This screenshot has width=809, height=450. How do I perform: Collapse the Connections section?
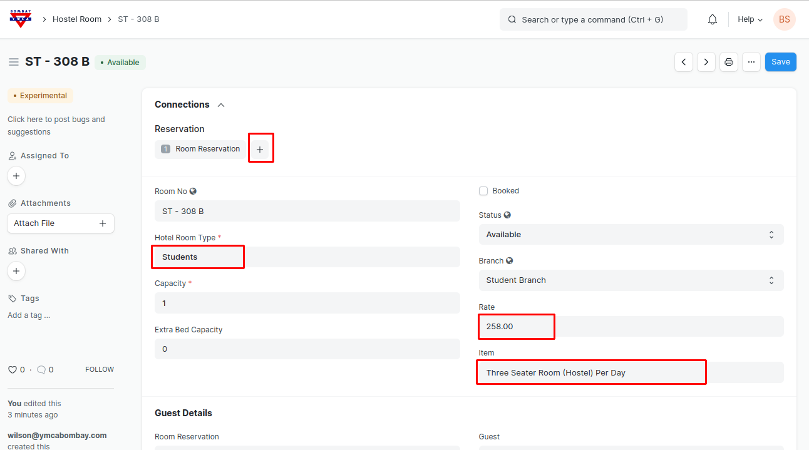pos(221,105)
